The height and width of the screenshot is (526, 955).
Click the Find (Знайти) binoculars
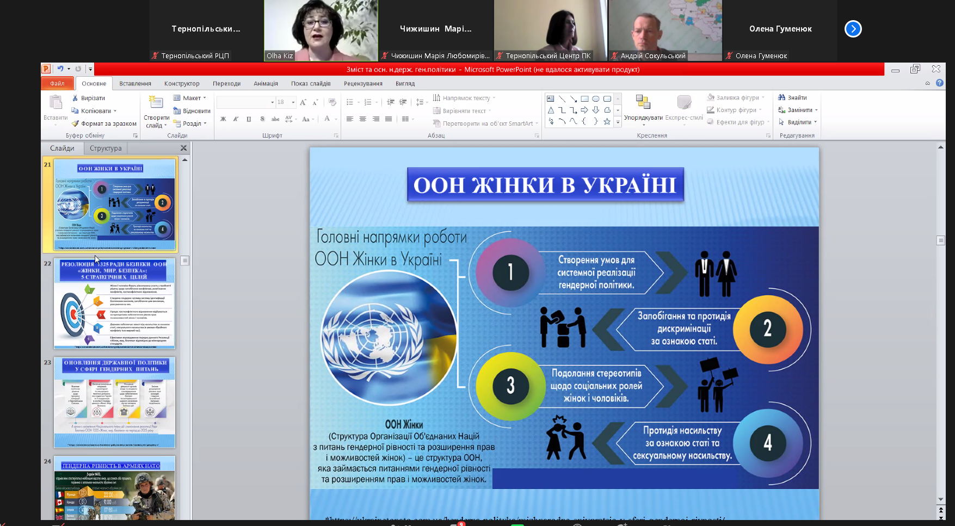pyautogui.click(x=782, y=97)
